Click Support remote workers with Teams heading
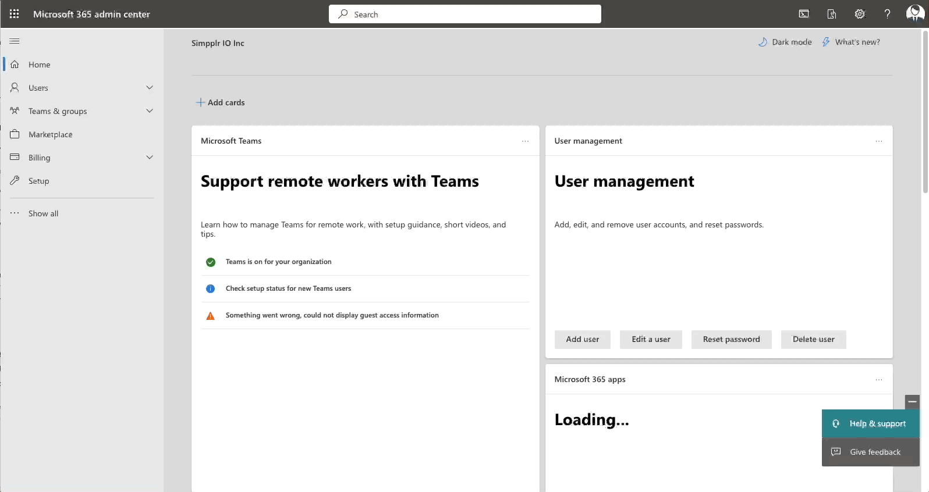Image resolution: width=929 pixels, height=492 pixels. [340, 181]
